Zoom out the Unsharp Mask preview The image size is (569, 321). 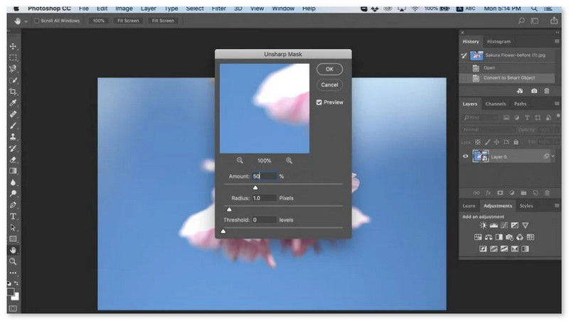(x=240, y=160)
